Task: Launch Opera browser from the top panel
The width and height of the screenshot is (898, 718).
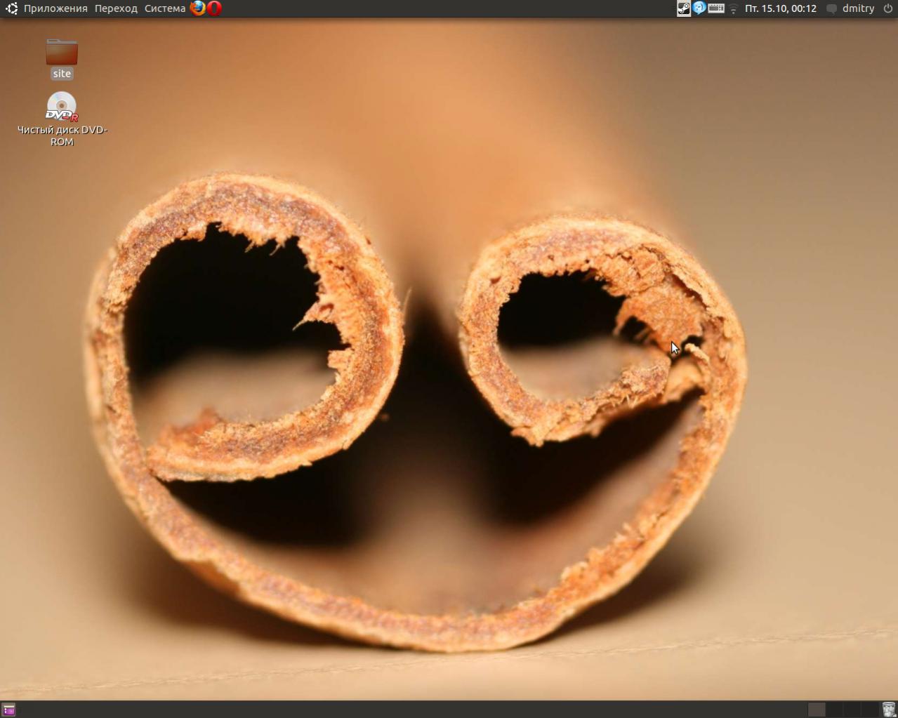Action: (214, 8)
